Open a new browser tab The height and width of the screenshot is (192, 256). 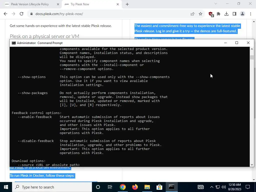(127, 4)
